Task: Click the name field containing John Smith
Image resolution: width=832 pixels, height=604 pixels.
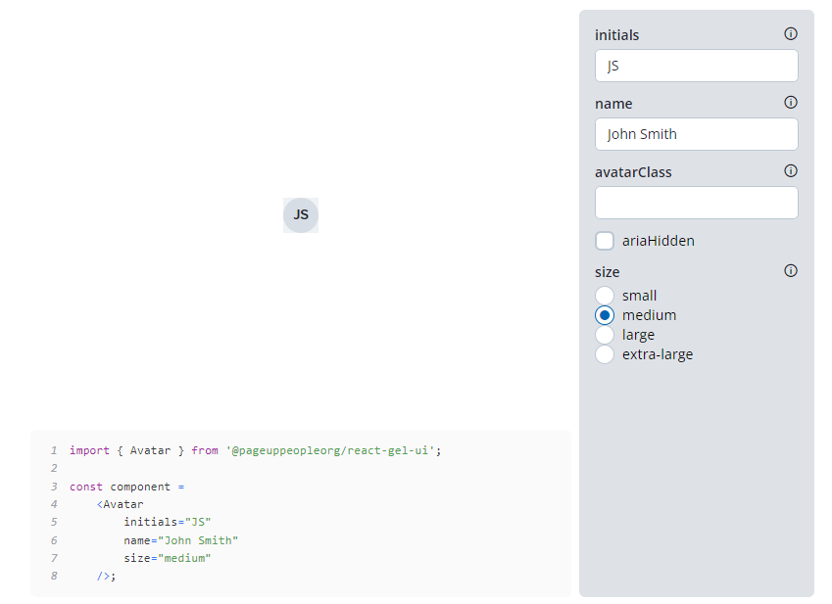Action: (696, 134)
